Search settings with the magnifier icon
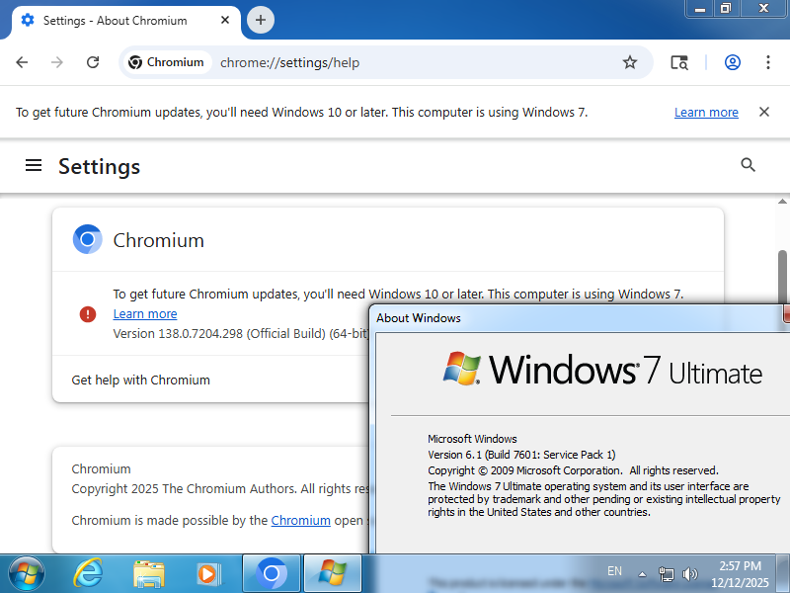Image resolution: width=790 pixels, height=593 pixels. tap(748, 165)
